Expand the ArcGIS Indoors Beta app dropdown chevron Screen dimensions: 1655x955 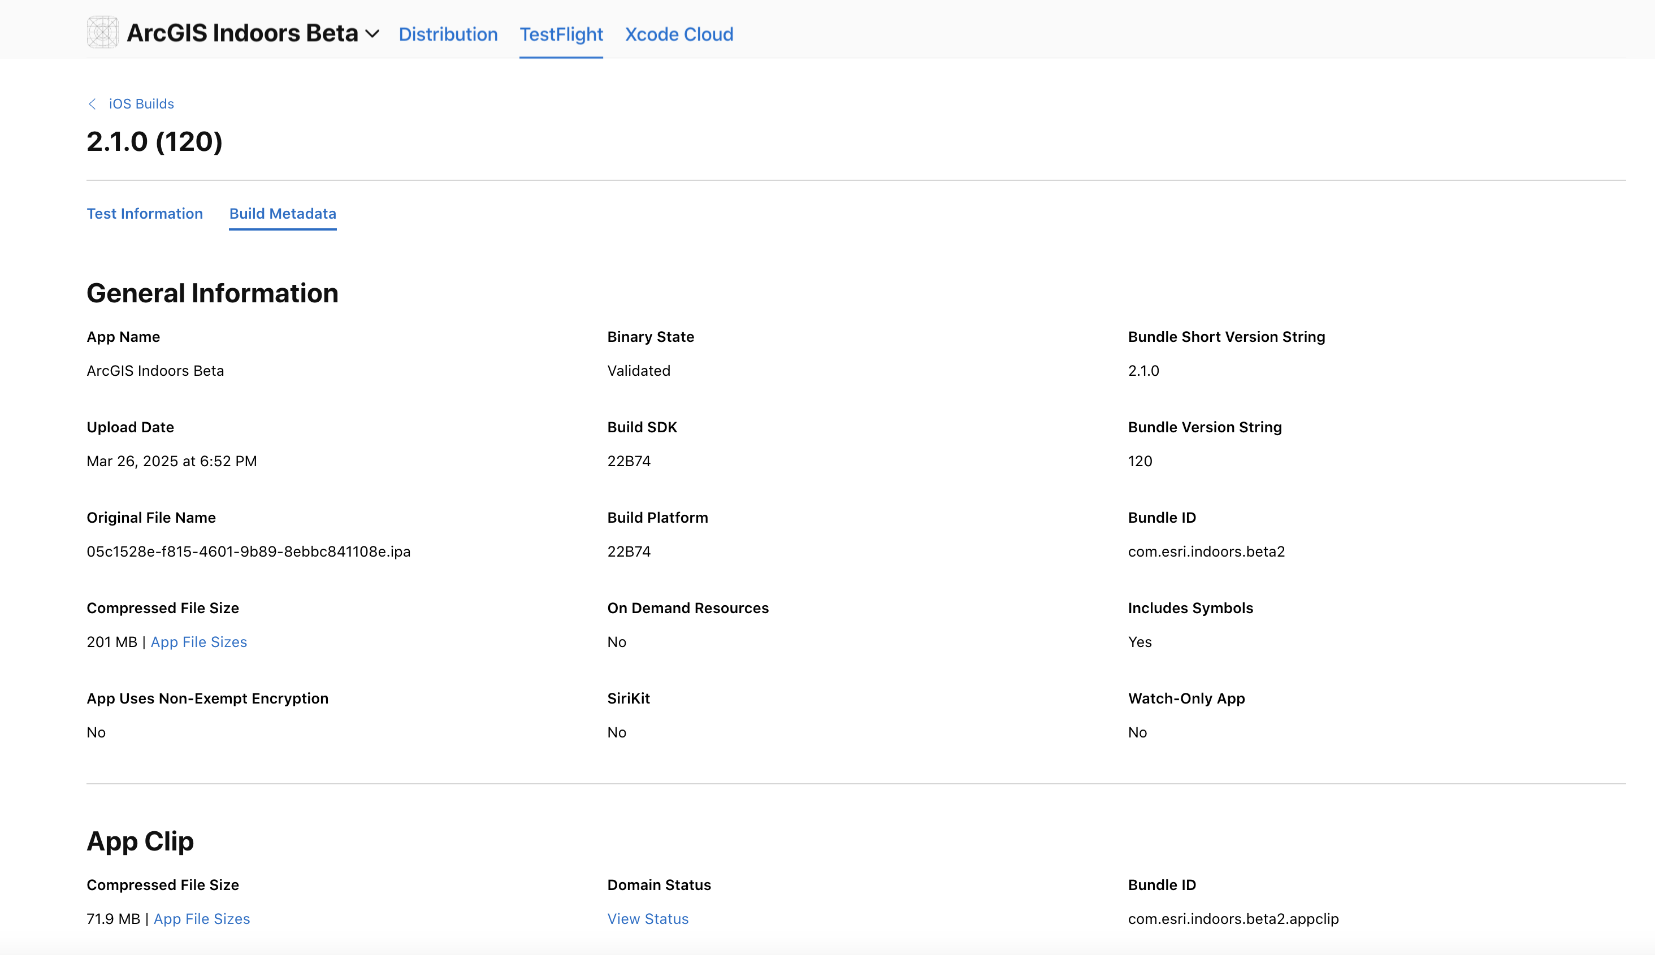tap(372, 34)
